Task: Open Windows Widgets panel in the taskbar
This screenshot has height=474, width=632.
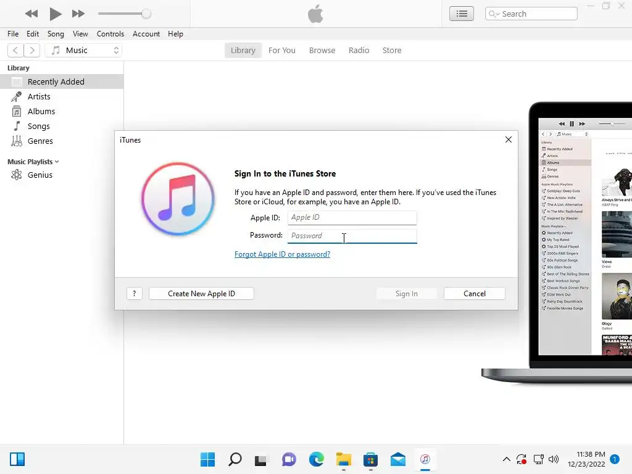Action: pos(17,459)
